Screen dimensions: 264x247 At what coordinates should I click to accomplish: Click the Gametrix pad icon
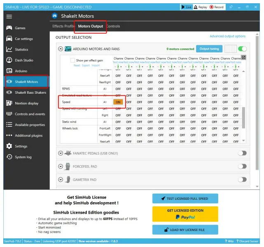[68, 180]
